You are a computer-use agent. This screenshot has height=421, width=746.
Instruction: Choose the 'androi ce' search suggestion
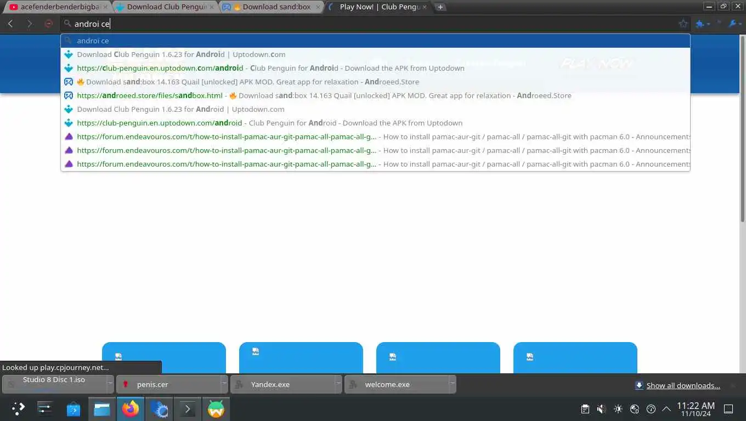[x=375, y=41]
